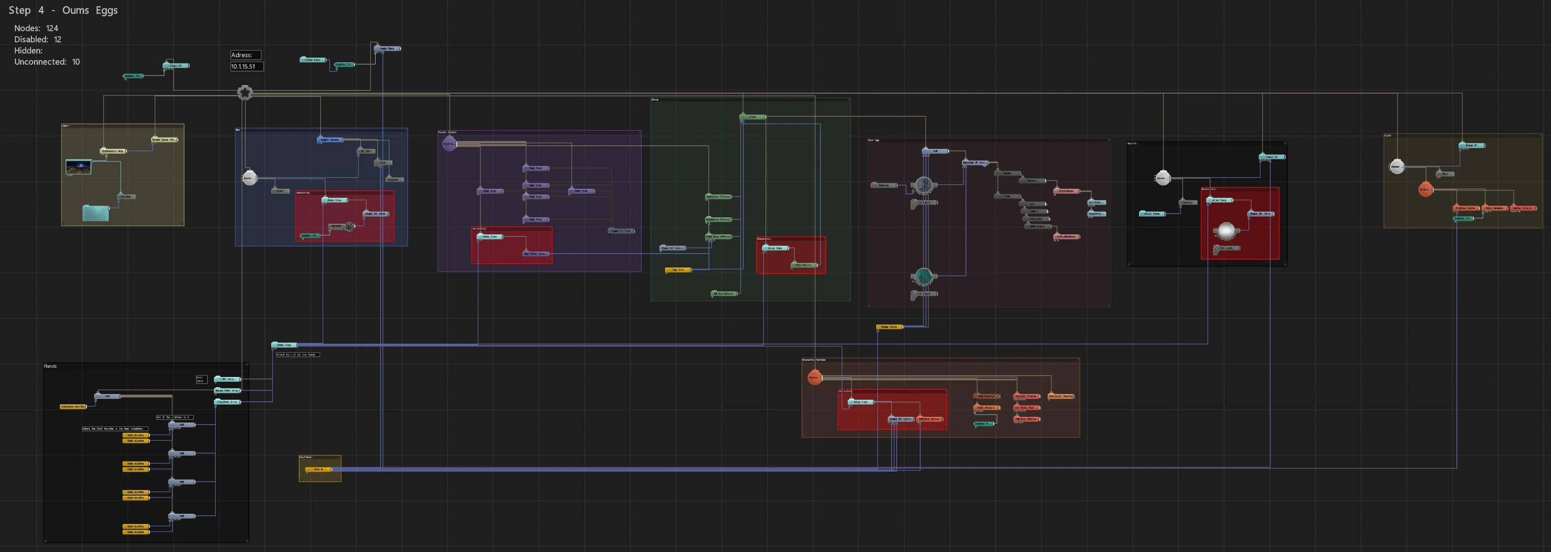Select the green Cloner node
The image size is (1551, 552).
(753, 117)
